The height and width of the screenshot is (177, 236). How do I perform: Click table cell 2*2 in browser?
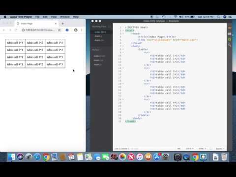(35, 50)
